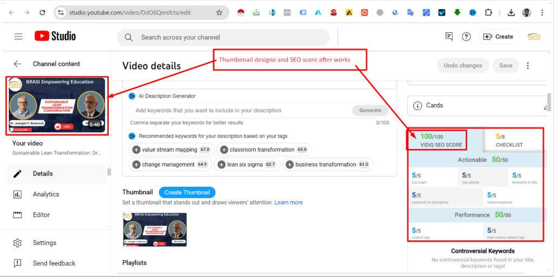Add the lean six sigma keyword
The width and height of the screenshot is (554, 277).
[x=222, y=165]
